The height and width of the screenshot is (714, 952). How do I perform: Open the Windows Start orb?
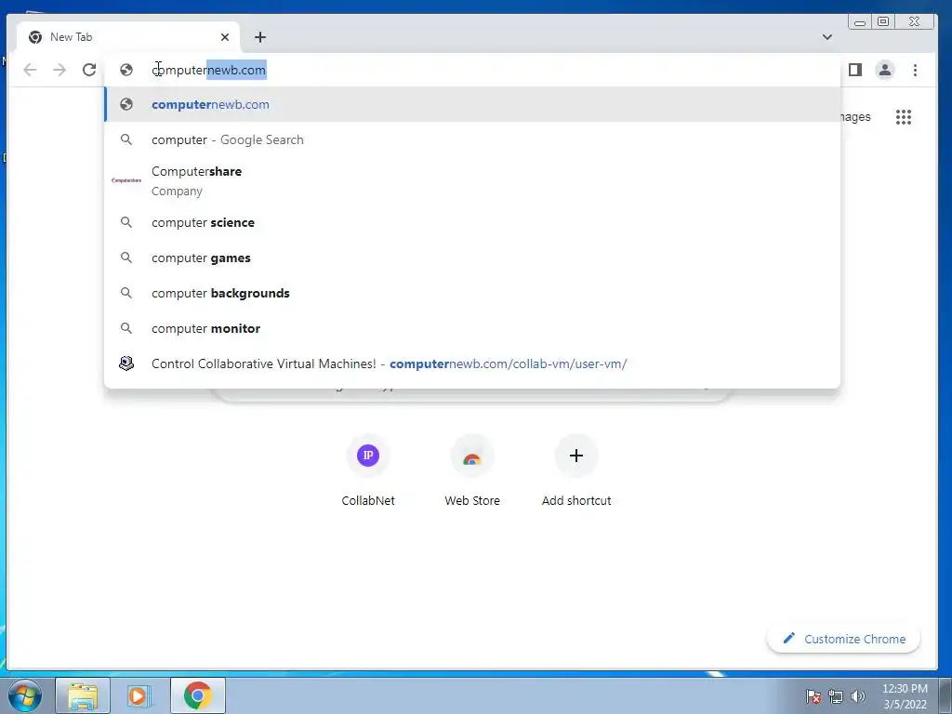coord(25,695)
